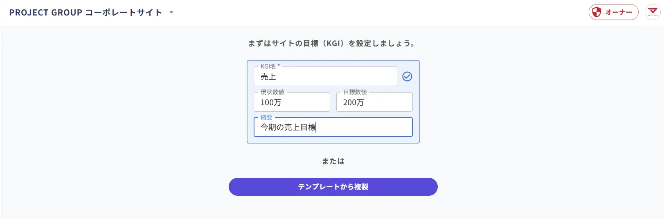The image size is (664, 219).
Task: Expand the project name dropdown arrow
Action: click(x=171, y=13)
